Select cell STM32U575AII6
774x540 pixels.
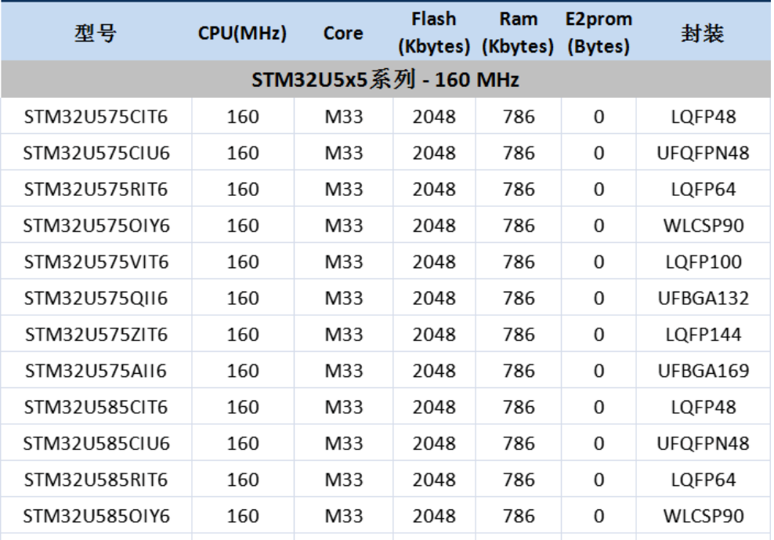click(96, 371)
